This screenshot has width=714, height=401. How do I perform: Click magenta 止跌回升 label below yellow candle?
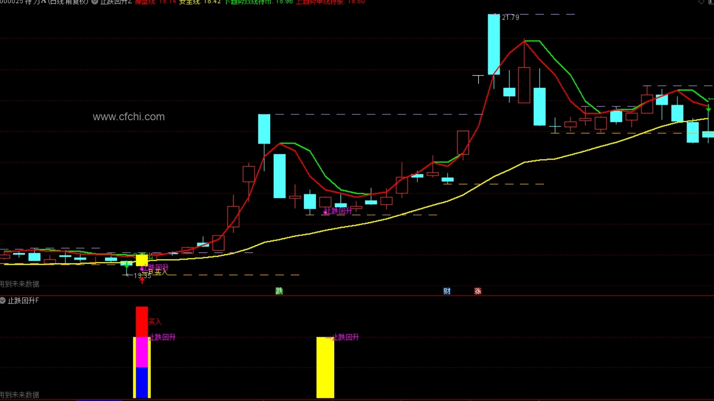pos(155,267)
